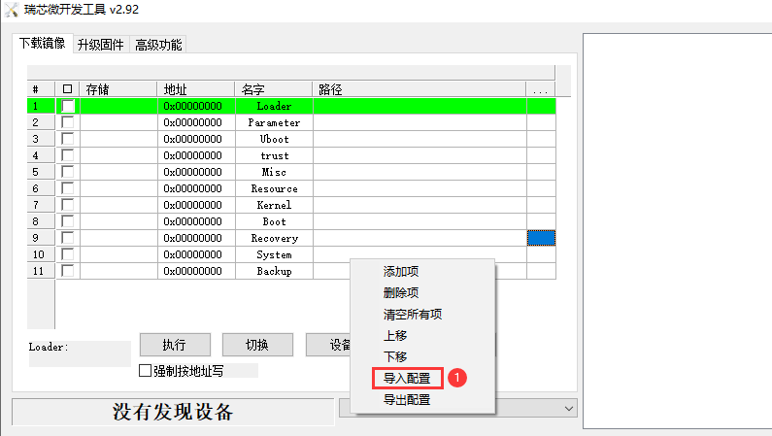Viewport: 772px width, 436px height.
Task: Click the 没有发现设备 status box
Action: pyautogui.click(x=173, y=412)
